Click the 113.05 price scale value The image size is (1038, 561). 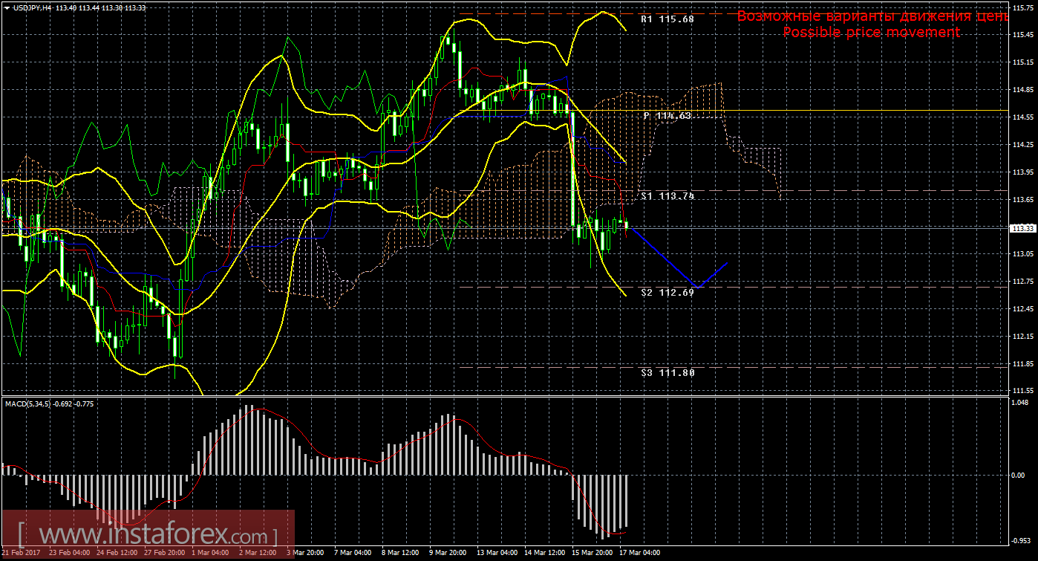1024,254
